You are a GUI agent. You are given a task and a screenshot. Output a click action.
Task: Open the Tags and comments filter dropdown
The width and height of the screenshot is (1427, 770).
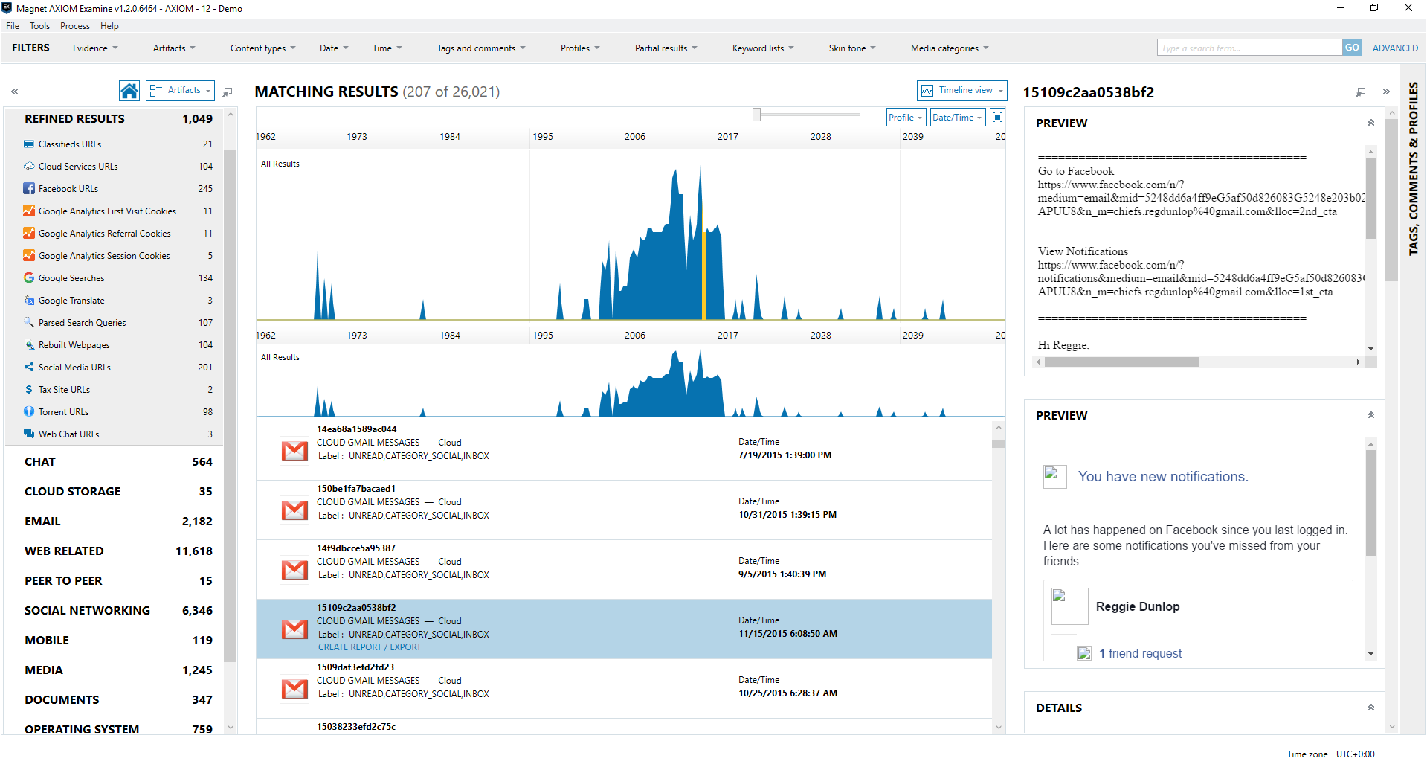(x=481, y=48)
